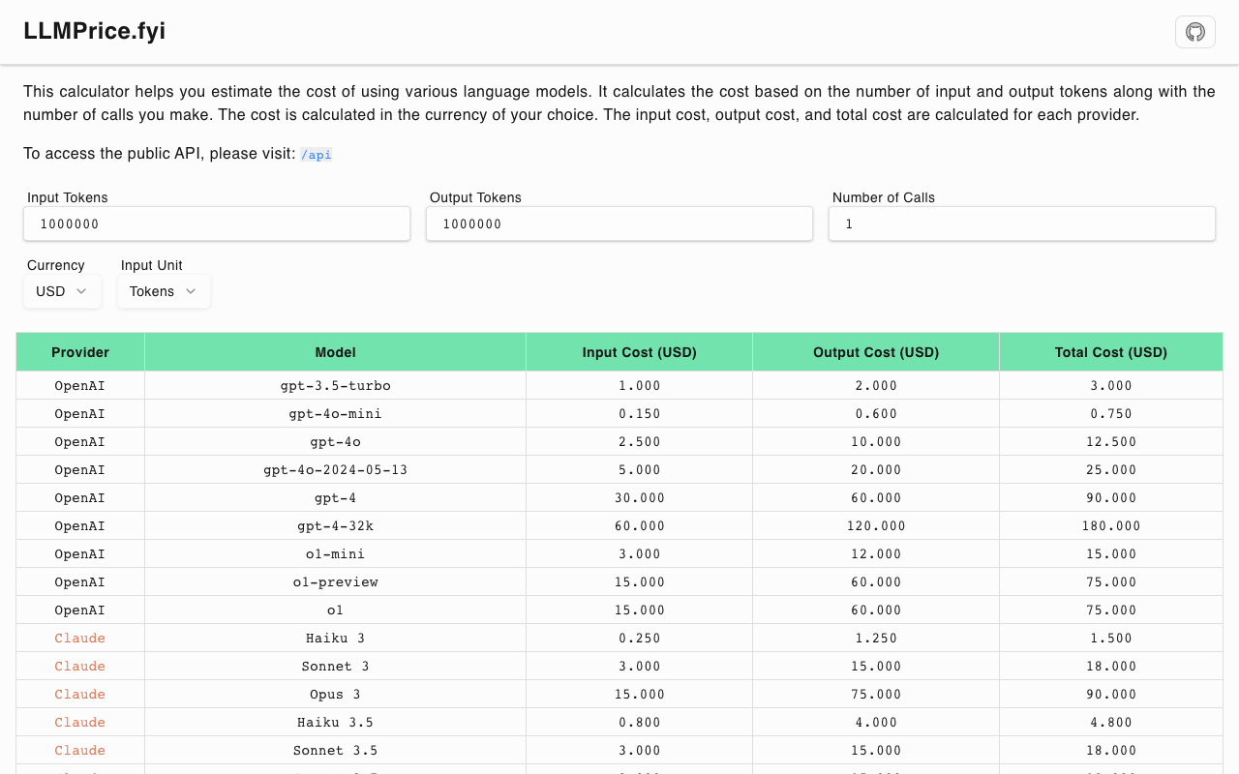The width and height of the screenshot is (1239, 774).
Task: Click the LLMPrice.fyi site title
Action: pos(93,31)
